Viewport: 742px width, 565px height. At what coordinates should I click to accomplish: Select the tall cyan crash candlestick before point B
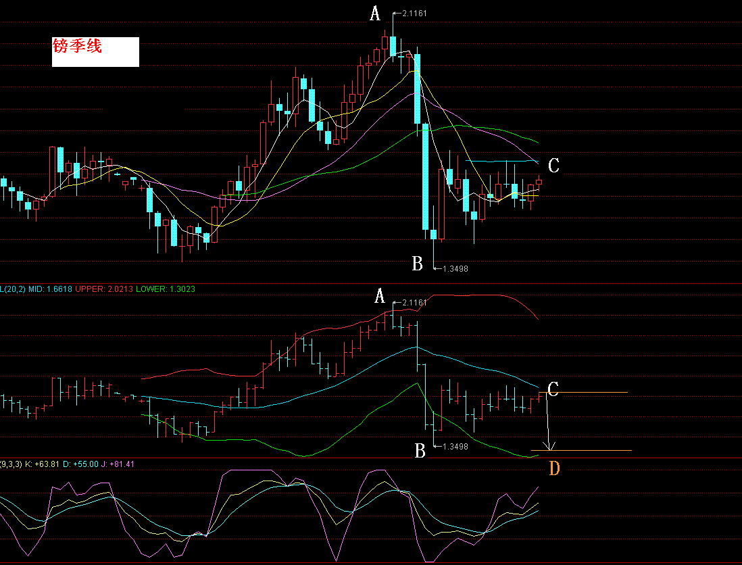point(426,177)
